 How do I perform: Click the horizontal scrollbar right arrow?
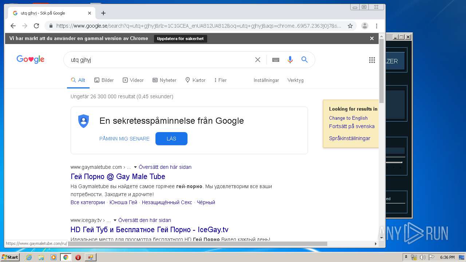pyautogui.click(x=376, y=244)
